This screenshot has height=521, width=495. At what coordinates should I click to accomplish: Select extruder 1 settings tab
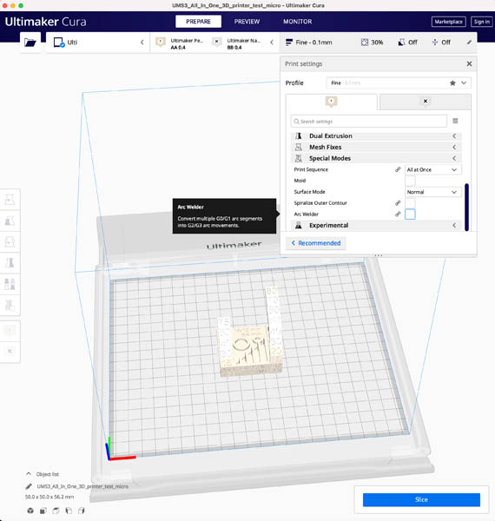point(331,102)
